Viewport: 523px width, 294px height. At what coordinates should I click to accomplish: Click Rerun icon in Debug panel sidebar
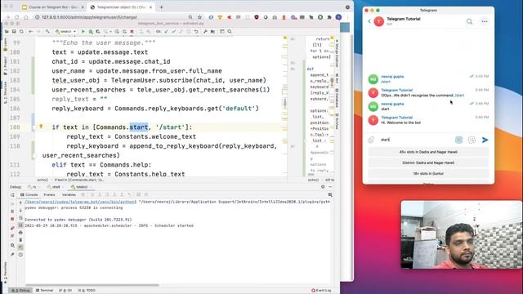(x=13, y=195)
